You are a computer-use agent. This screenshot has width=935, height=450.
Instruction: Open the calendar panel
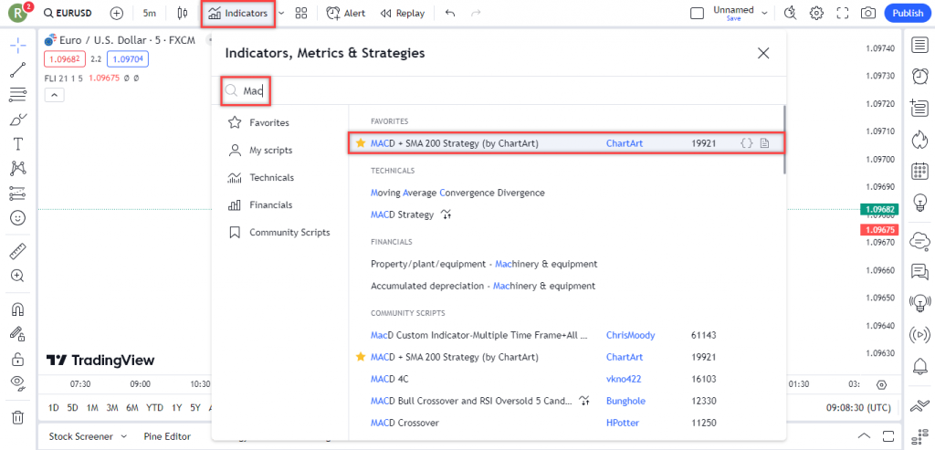(x=919, y=171)
